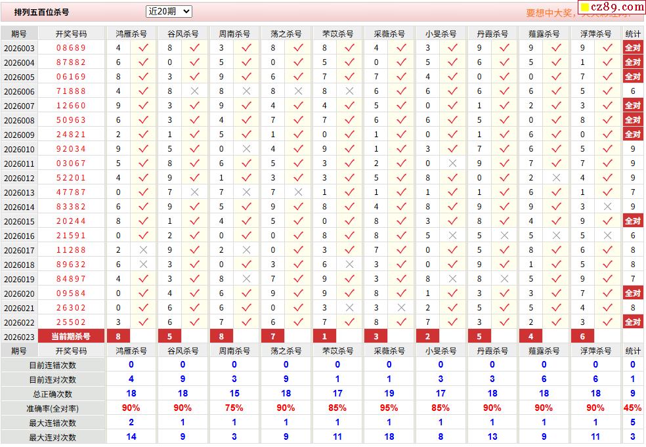Click the checkmark for 鸿雁杀号 in row 2026003

[143, 48]
